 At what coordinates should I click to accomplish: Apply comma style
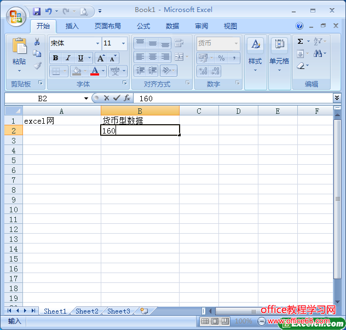(234, 58)
